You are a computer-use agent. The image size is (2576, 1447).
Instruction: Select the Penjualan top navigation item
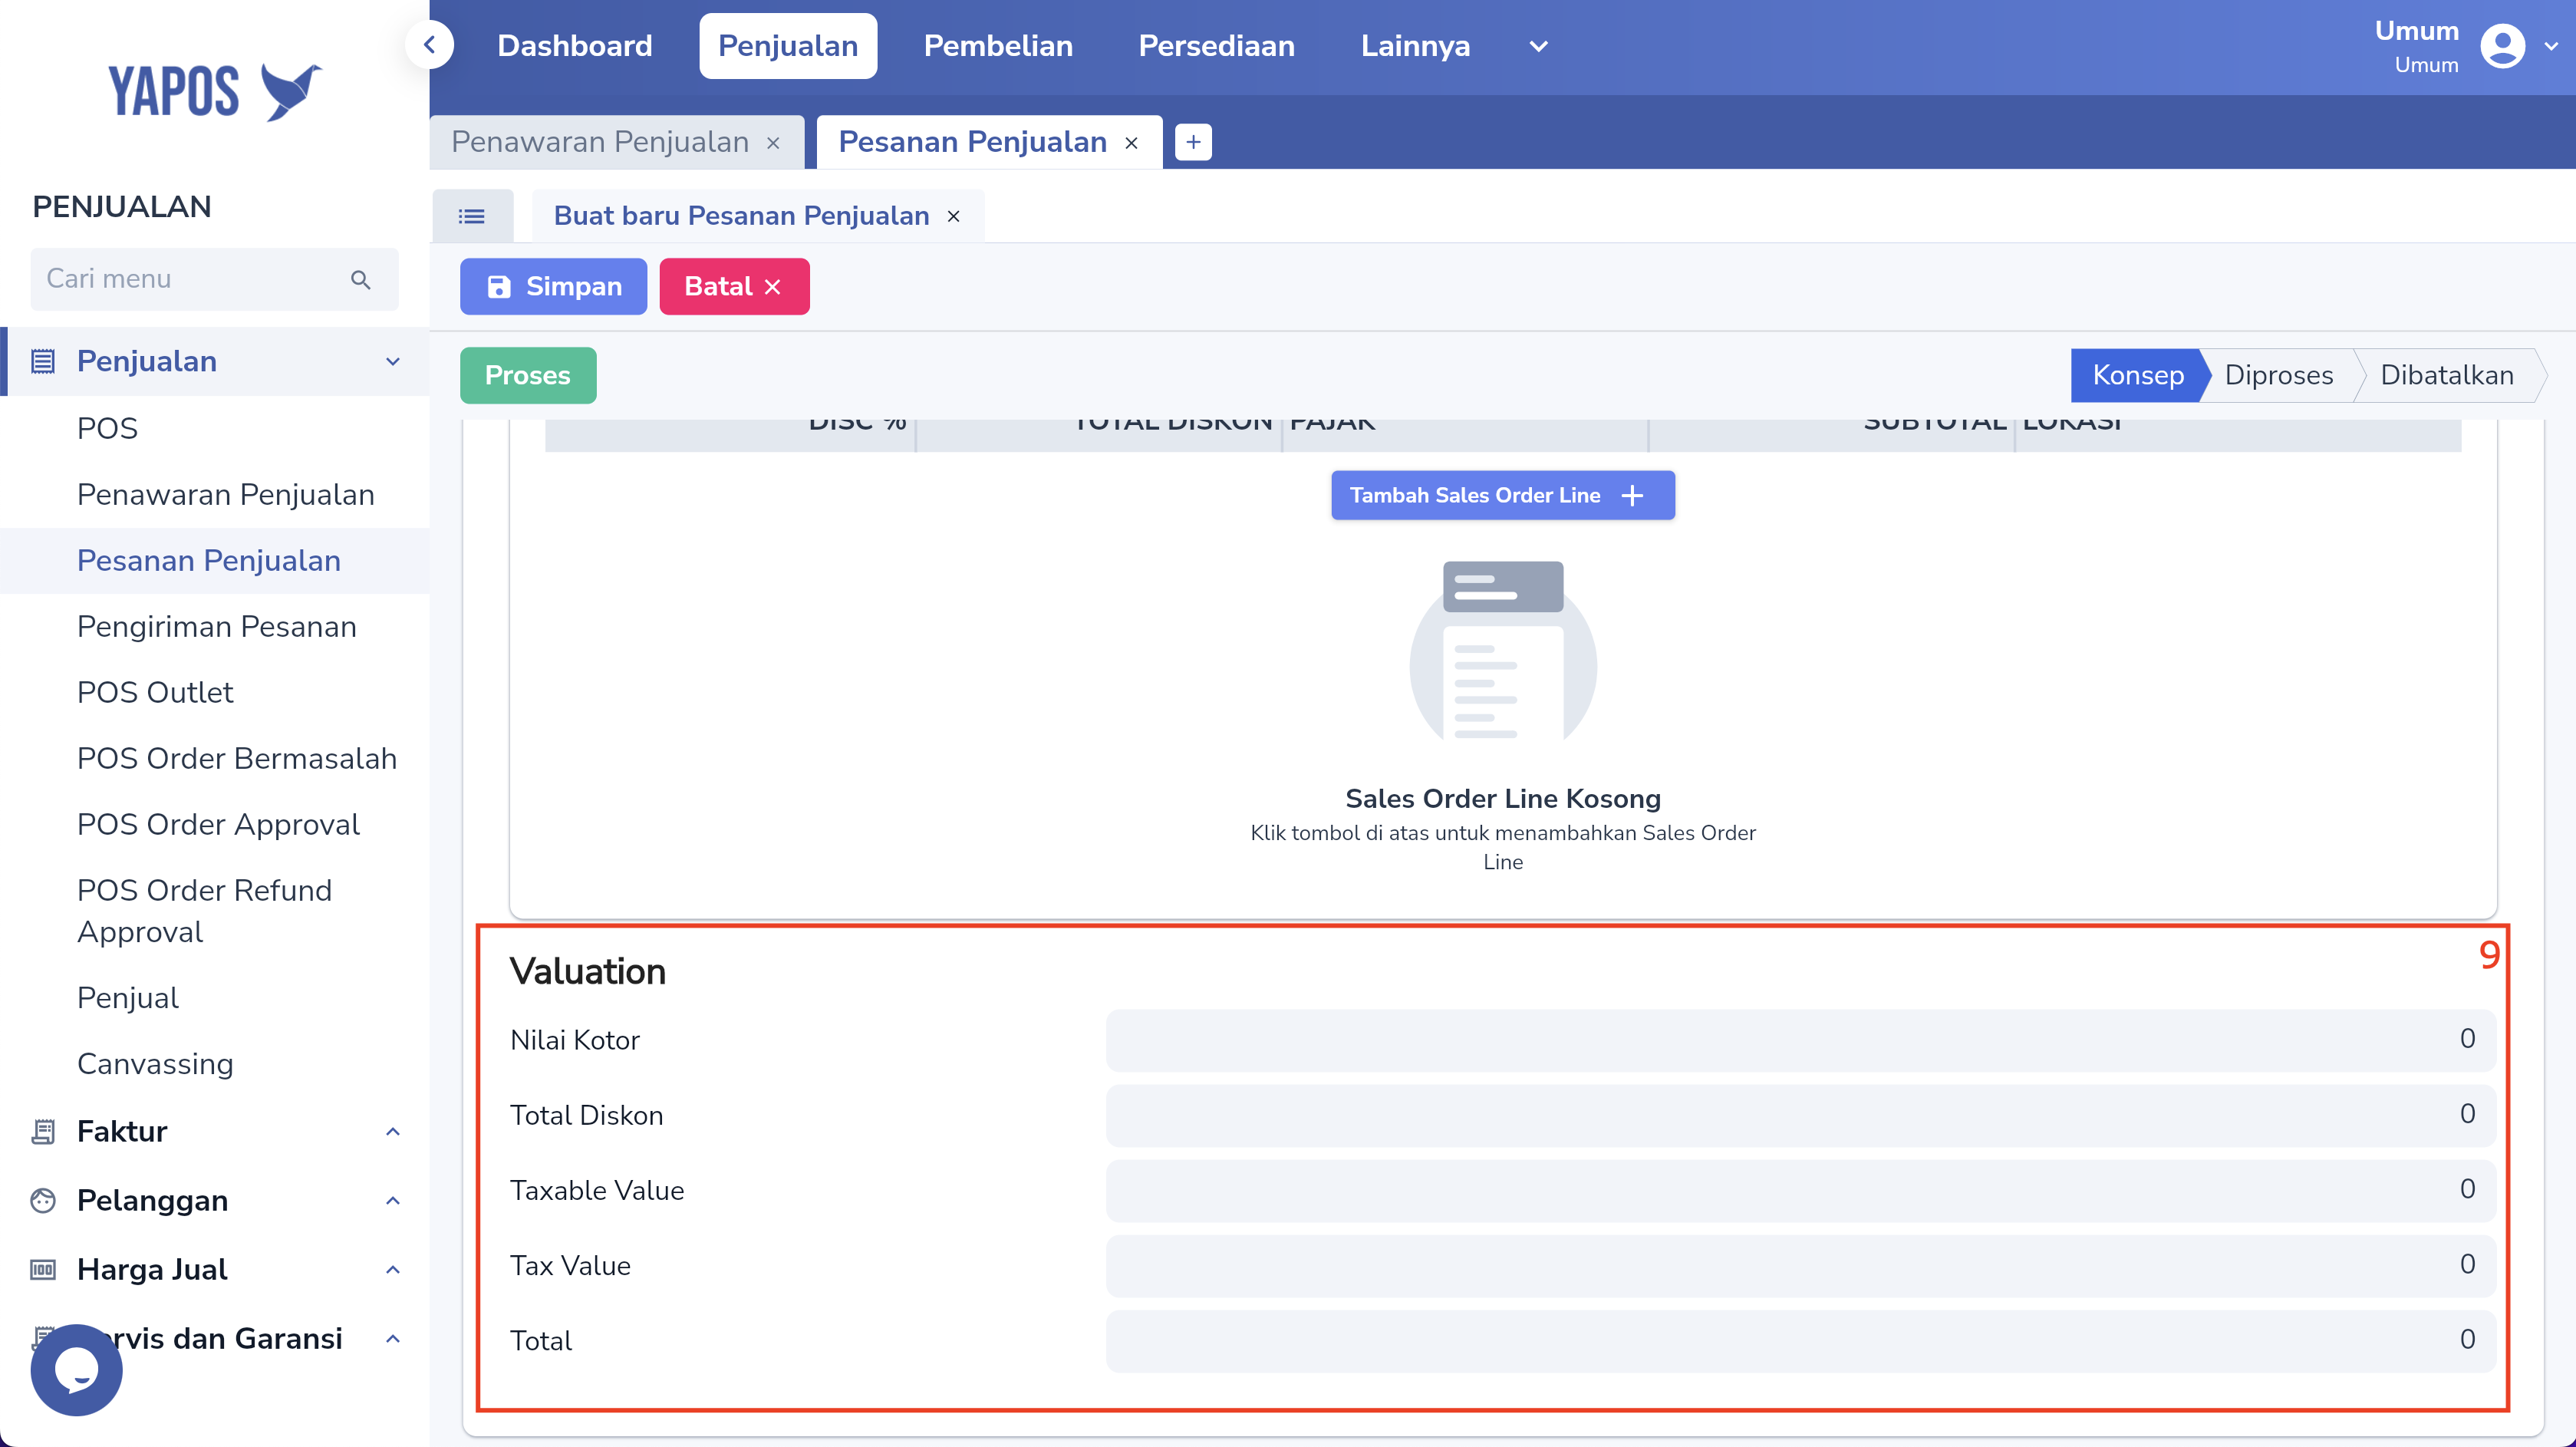[788, 46]
